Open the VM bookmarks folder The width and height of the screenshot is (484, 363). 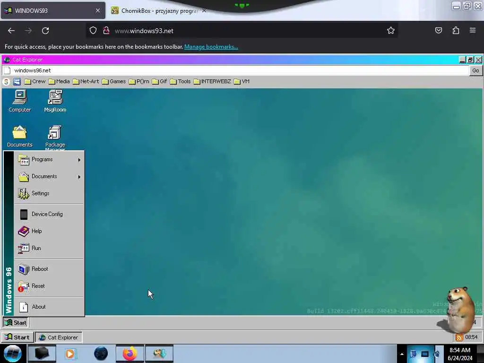(x=242, y=81)
